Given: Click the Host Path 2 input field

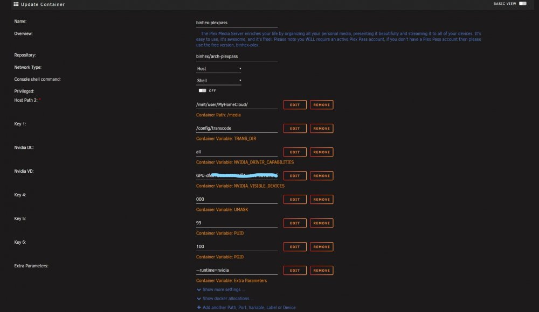Looking at the screenshot, I should pyautogui.click(x=237, y=105).
